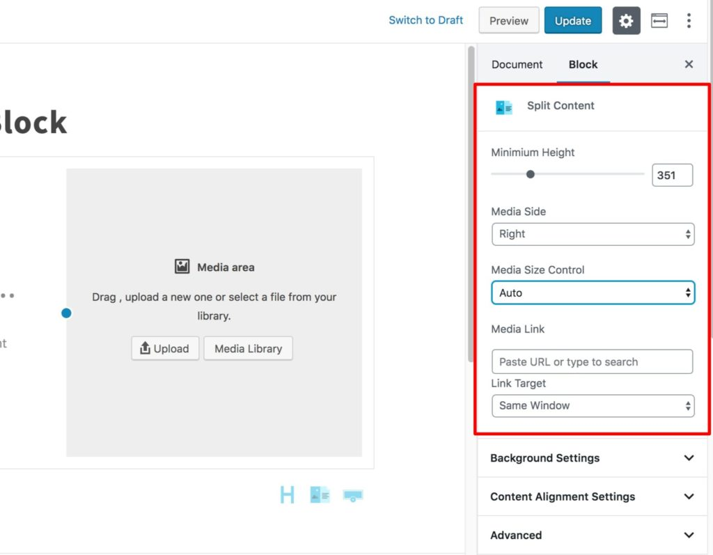Screen dimensions: 713x555
Task: Click the blue resize handle dot
Action: point(66,313)
